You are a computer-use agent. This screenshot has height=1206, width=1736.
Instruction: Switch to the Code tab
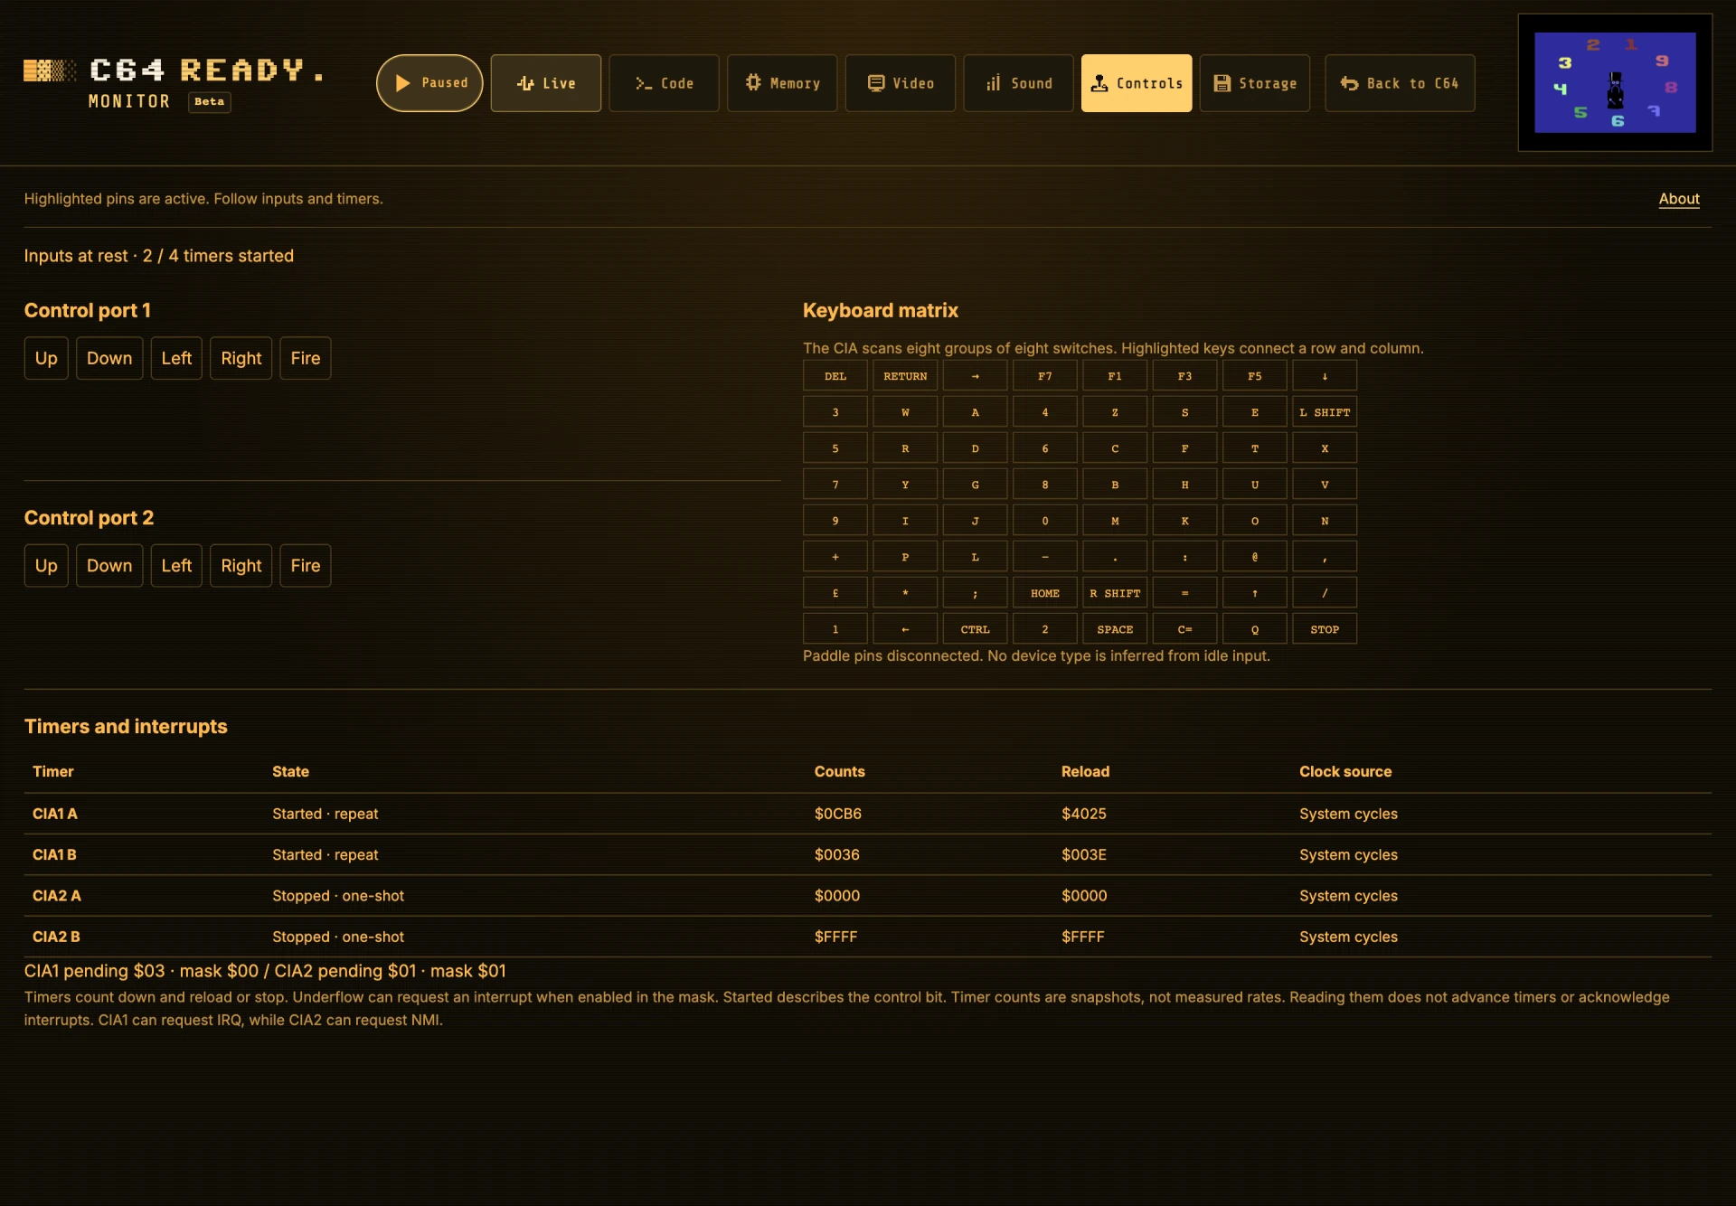pos(664,83)
